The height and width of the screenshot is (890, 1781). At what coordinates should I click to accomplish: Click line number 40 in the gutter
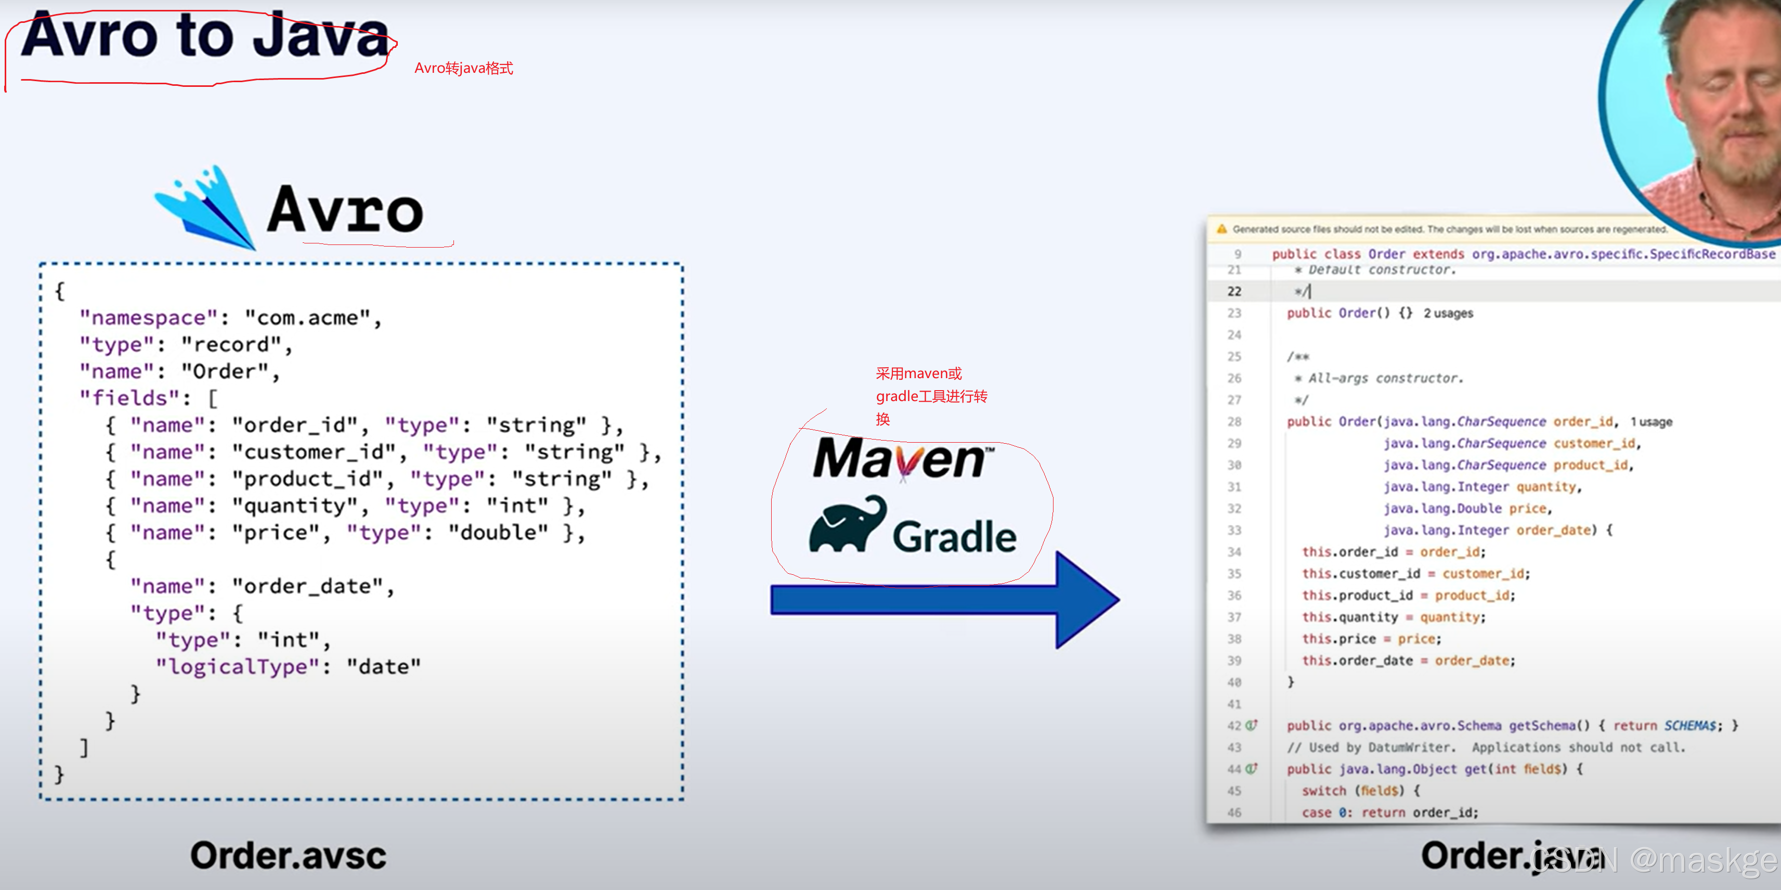[1235, 682]
